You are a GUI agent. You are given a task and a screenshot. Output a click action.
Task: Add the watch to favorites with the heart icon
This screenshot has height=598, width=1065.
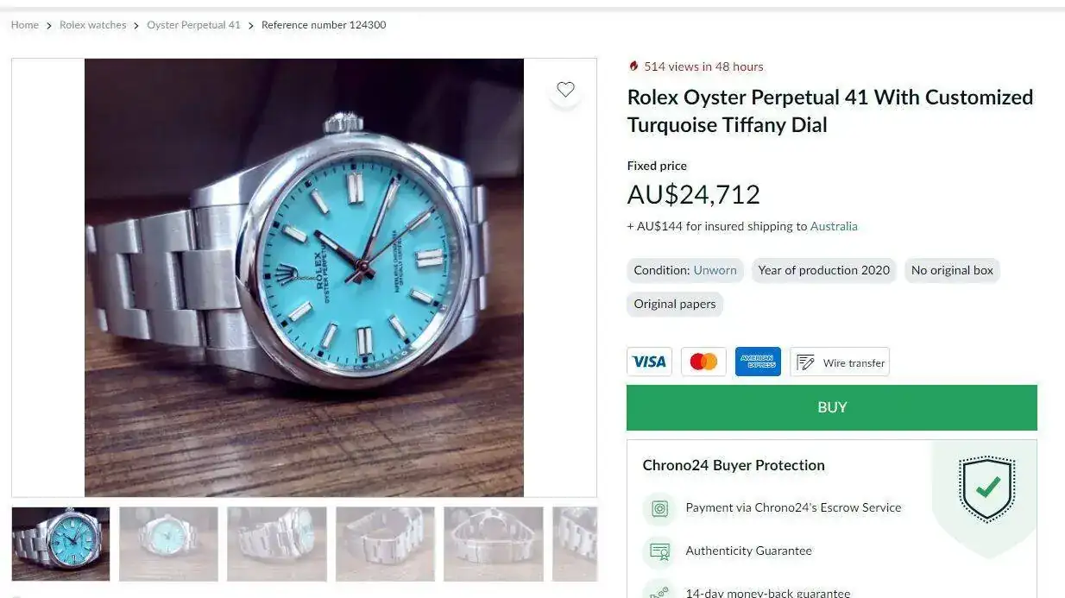(x=565, y=90)
